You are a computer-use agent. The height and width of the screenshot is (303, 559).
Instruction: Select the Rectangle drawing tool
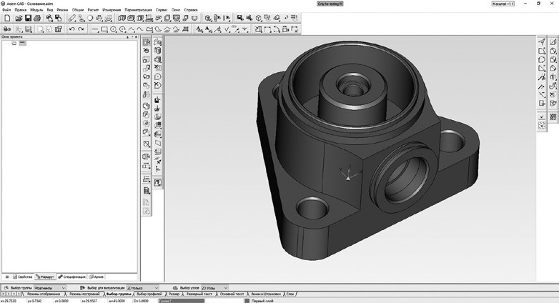tap(104, 29)
